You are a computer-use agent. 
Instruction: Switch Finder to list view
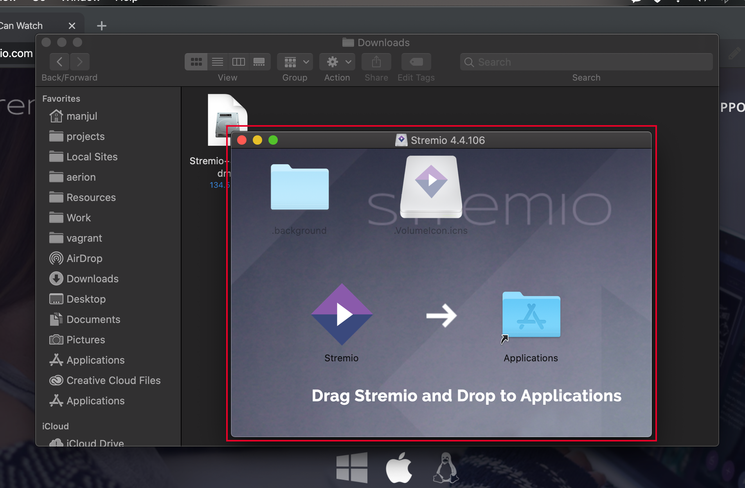click(218, 62)
